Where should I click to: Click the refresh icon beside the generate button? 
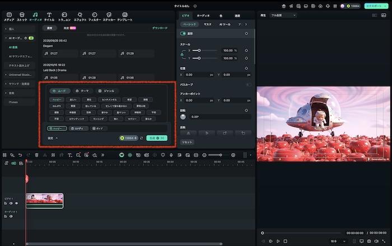[142, 138]
